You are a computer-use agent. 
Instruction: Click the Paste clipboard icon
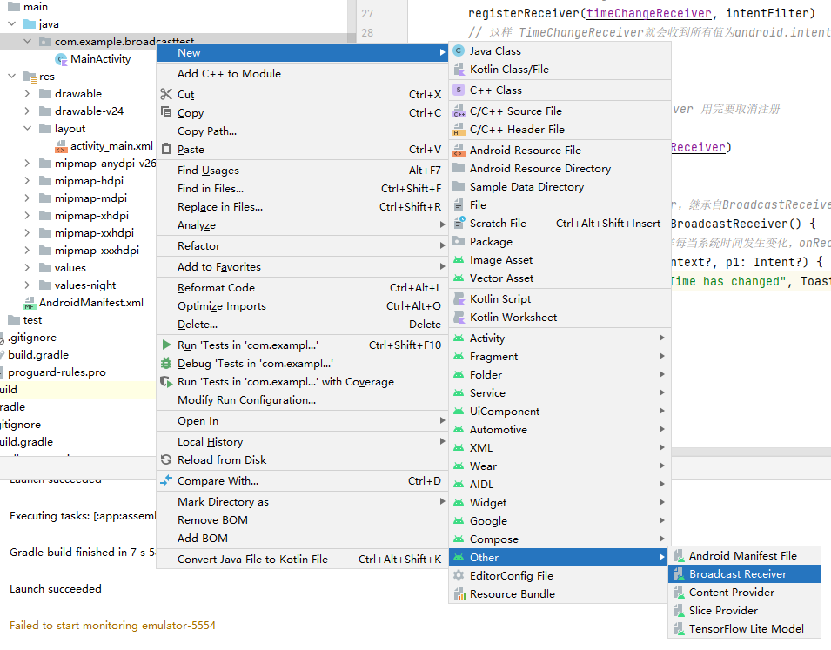(x=166, y=149)
